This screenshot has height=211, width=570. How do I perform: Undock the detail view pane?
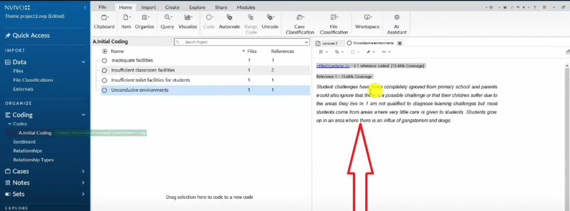click(x=568, y=52)
